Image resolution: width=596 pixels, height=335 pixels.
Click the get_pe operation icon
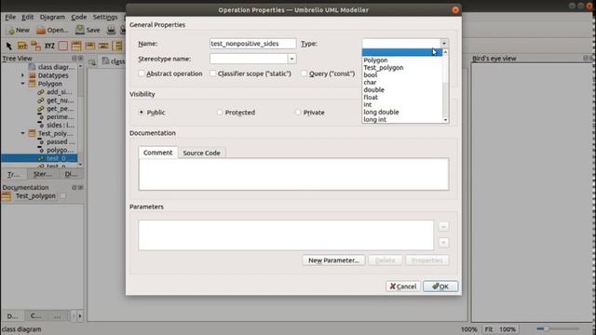(x=41, y=109)
